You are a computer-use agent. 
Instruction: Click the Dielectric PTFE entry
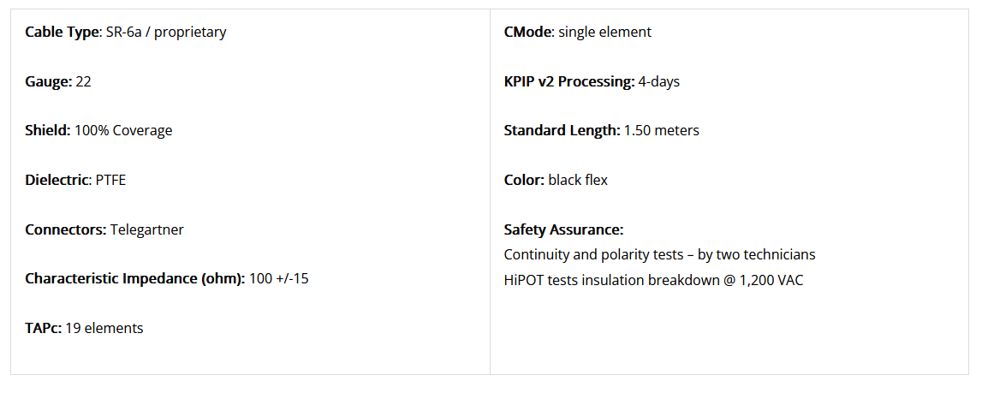coord(76,180)
